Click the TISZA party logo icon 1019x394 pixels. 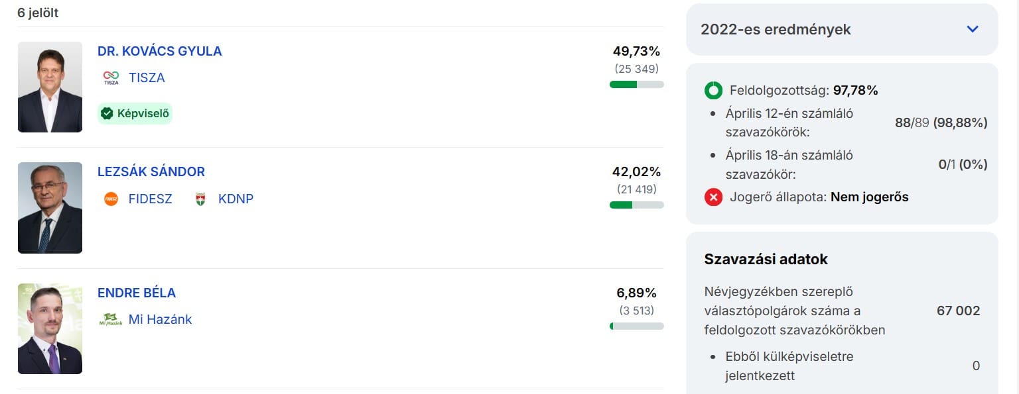111,77
